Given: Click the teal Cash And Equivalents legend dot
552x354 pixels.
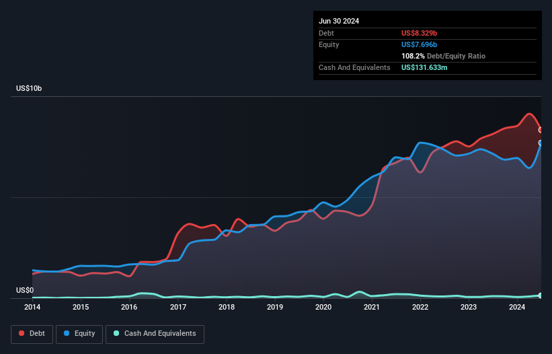Looking at the screenshot, I should coord(116,333).
